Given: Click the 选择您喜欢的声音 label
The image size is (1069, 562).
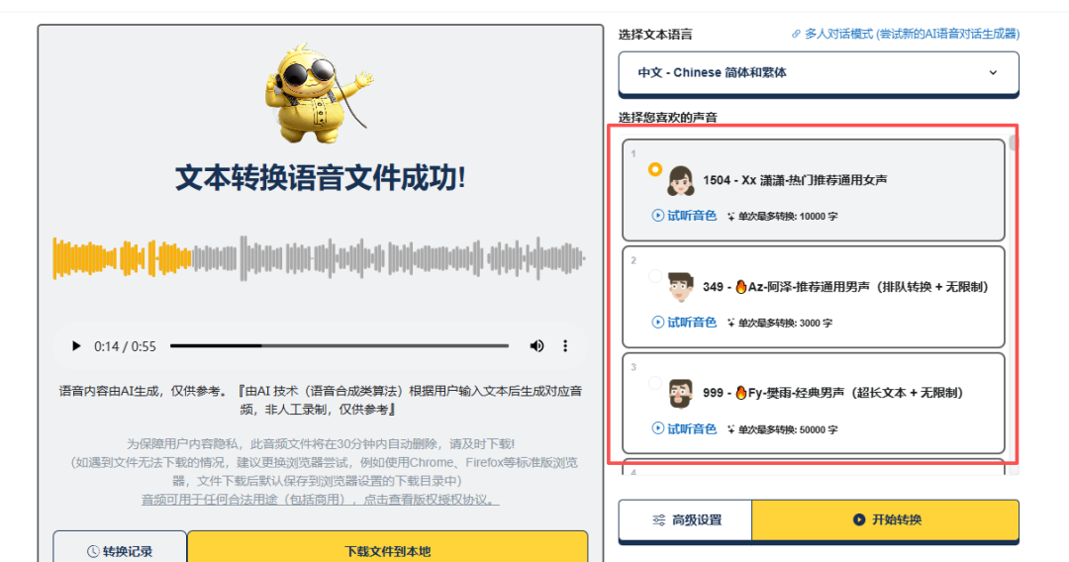Looking at the screenshot, I should pyautogui.click(x=667, y=118).
